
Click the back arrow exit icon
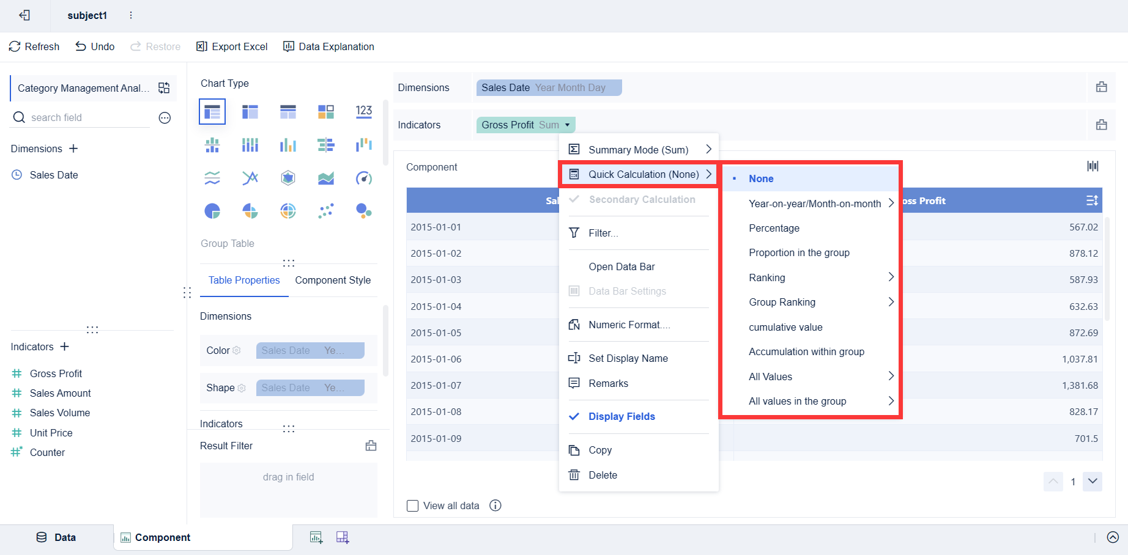click(24, 15)
